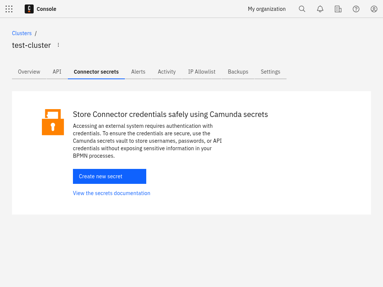
Task: Open the Alerts tab
Action: click(138, 72)
